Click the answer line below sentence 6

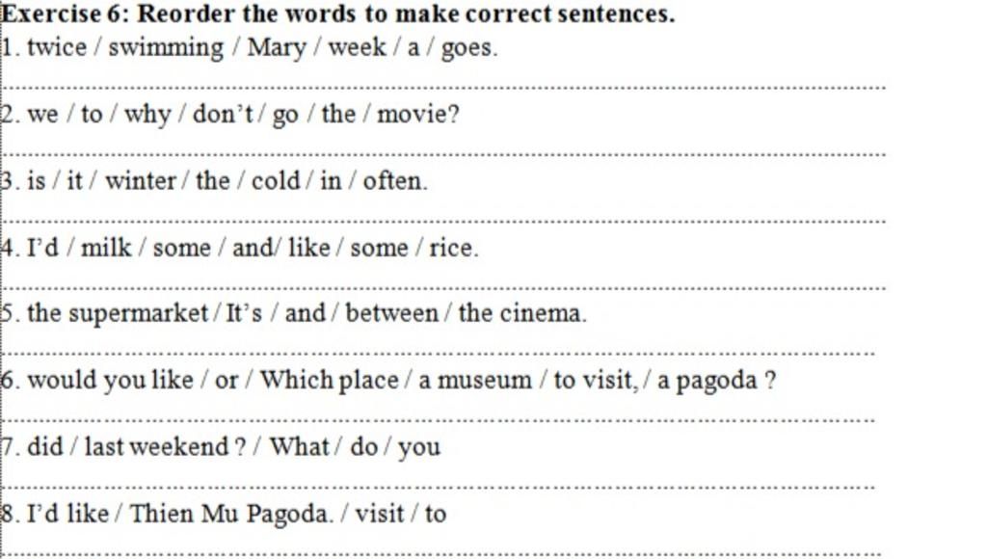(439, 420)
